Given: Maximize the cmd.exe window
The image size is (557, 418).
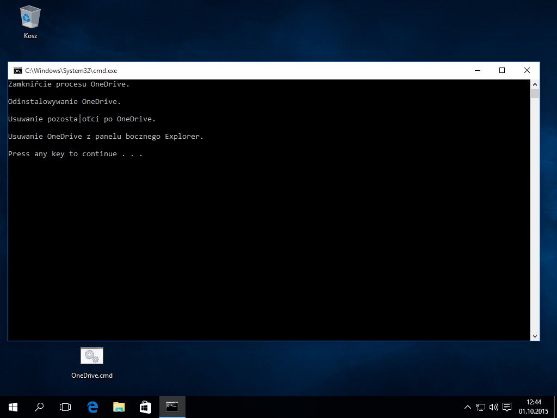Looking at the screenshot, I should 502,70.
